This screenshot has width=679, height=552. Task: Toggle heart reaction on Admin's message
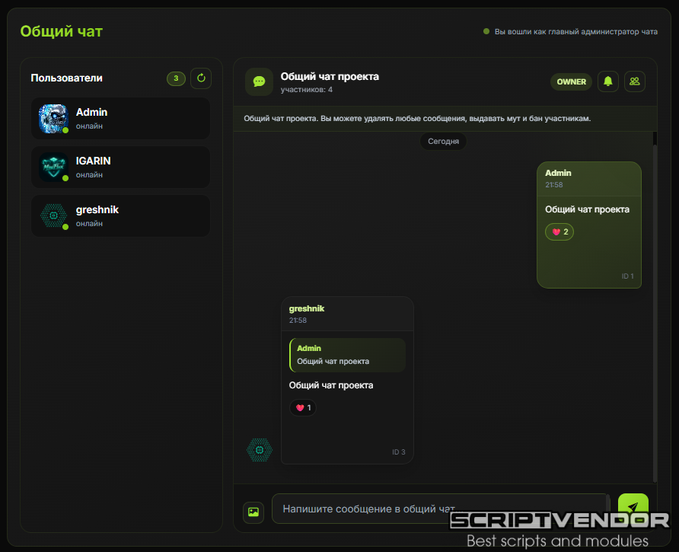click(559, 231)
